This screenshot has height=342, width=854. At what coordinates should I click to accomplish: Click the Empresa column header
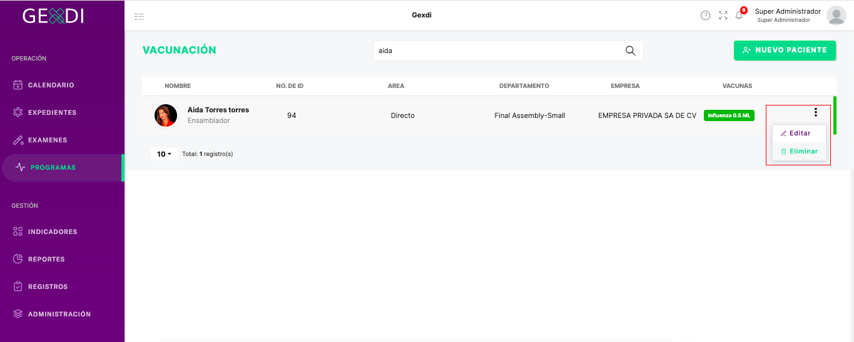pos(625,86)
